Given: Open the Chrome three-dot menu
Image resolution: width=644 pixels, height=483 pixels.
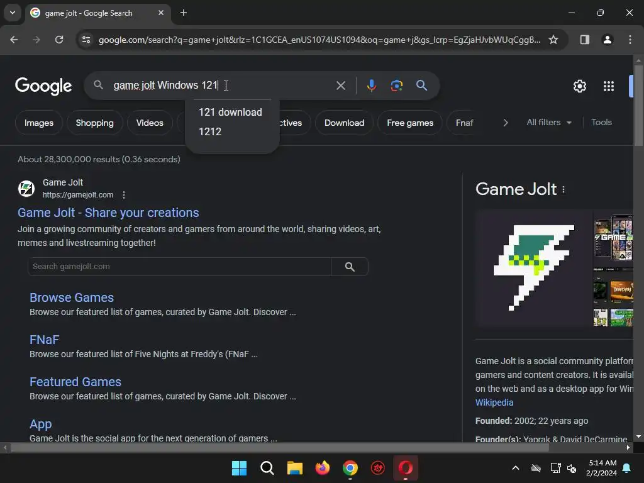Looking at the screenshot, I should point(630,40).
